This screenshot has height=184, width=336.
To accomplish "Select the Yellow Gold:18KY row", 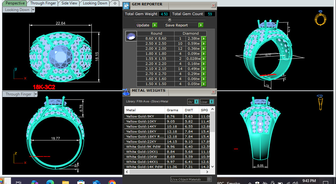I will (167, 131).
